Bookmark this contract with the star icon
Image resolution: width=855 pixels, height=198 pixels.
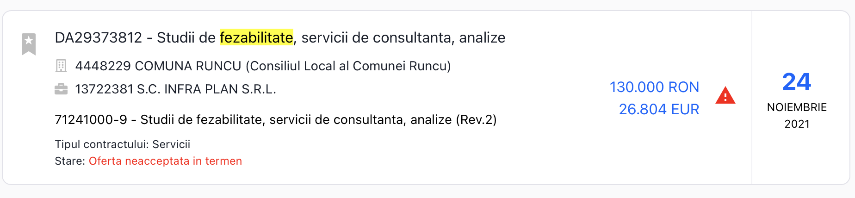29,44
